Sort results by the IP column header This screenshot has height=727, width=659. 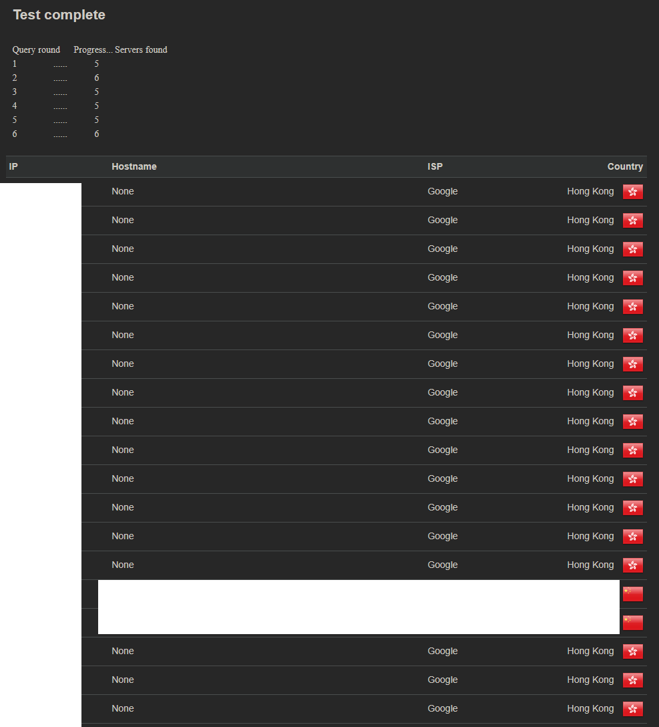point(13,166)
